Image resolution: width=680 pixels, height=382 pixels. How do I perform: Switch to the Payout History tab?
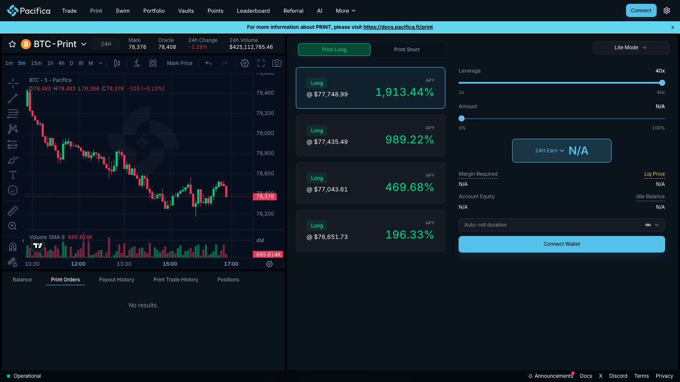(116, 280)
